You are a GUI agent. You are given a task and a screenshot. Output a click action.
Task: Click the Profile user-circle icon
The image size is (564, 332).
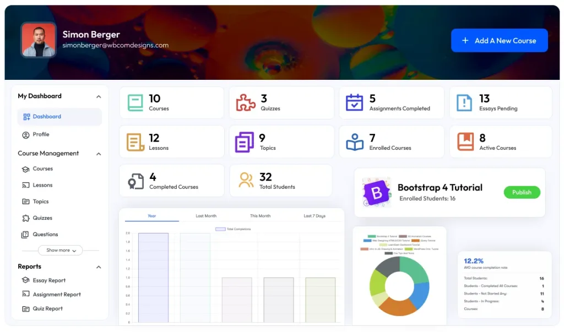point(26,135)
